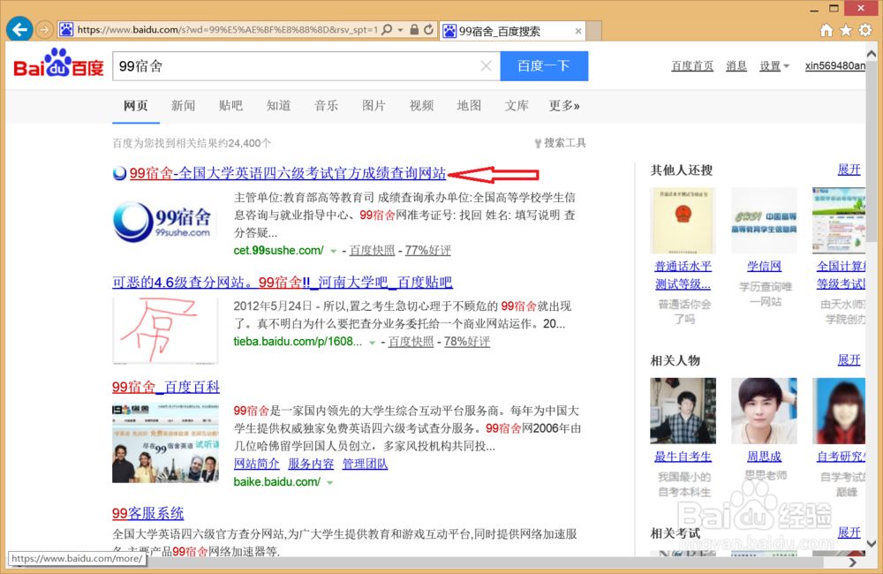This screenshot has width=883, height=574.
Task: Click the security lock icon in address bar
Action: tap(414, 29)
